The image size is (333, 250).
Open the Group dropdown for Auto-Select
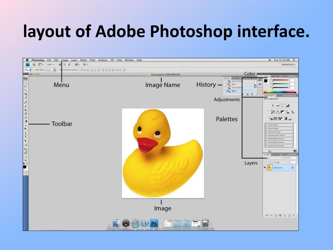point(50,70)
